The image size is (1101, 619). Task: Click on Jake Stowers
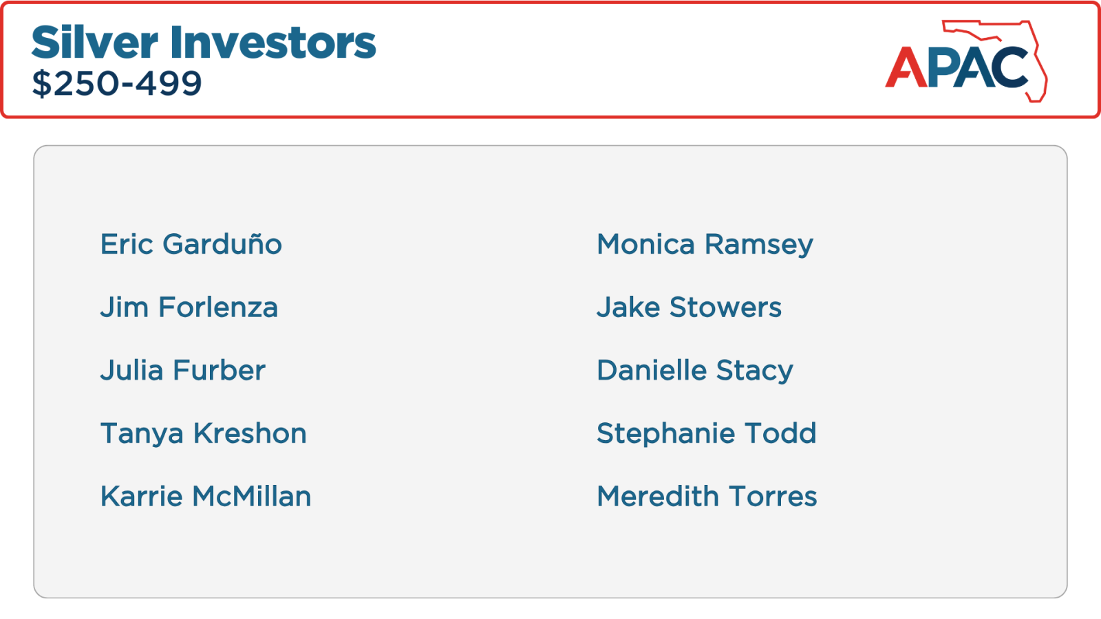tap(689, 307)
